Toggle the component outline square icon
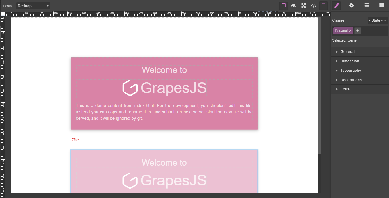 [284, 6]
